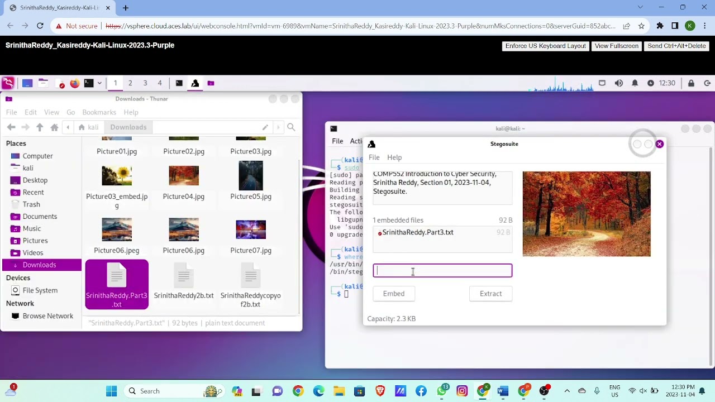Select Pictures in Thunar sidebar
Viewport: 715px width, 402px height.
pyautogui.click(x=35, y=241)
